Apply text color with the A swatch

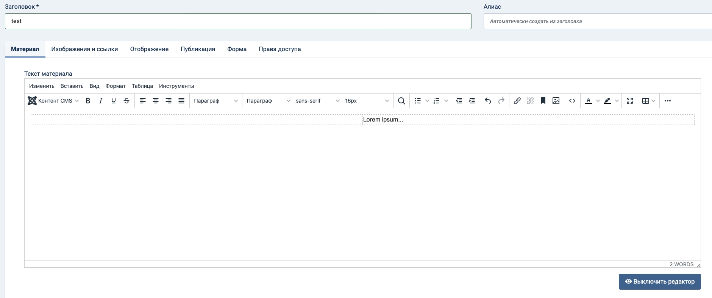pyautogui.click(x=588, y=101)
